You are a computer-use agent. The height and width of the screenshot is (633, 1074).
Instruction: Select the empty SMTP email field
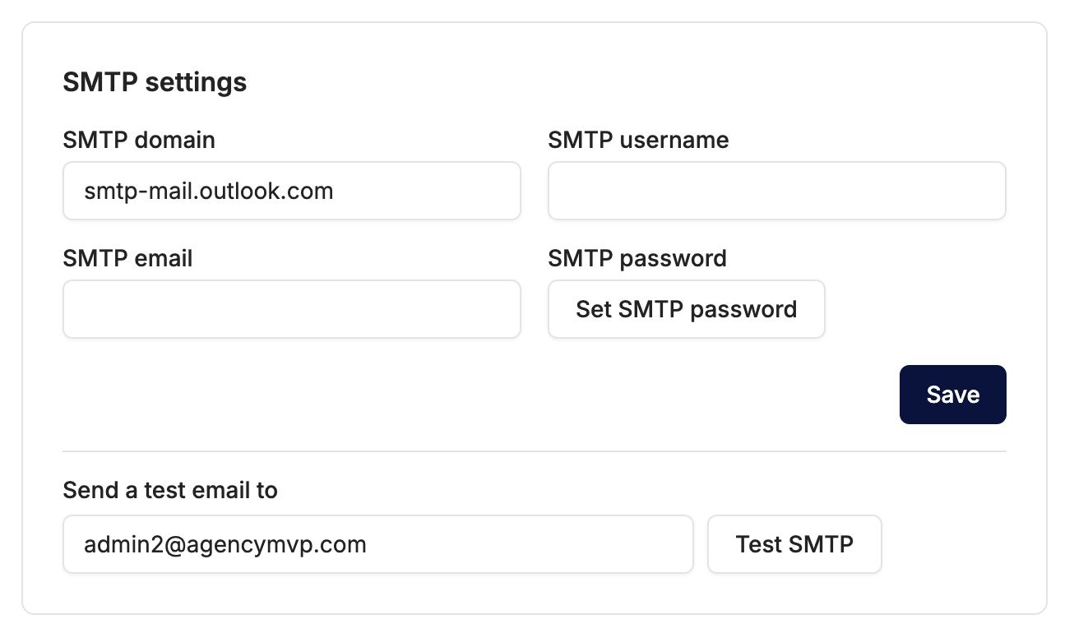(x=292, y=309)
